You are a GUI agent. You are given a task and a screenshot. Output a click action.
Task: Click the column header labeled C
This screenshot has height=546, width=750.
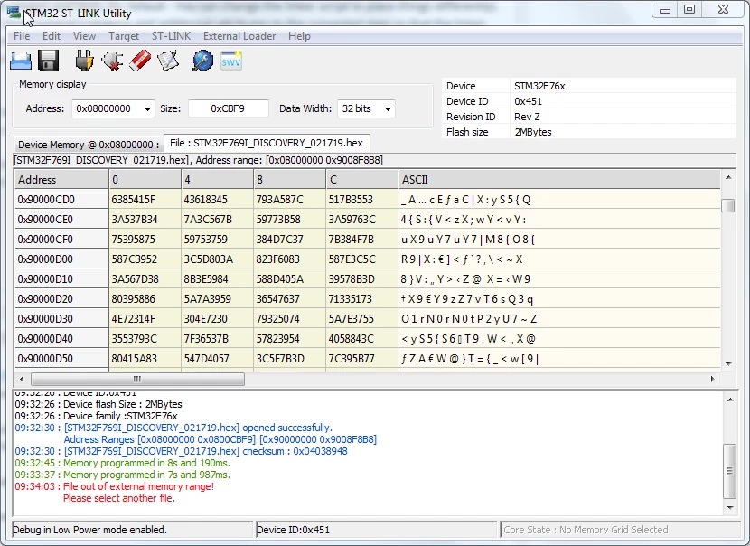point(361,180)
